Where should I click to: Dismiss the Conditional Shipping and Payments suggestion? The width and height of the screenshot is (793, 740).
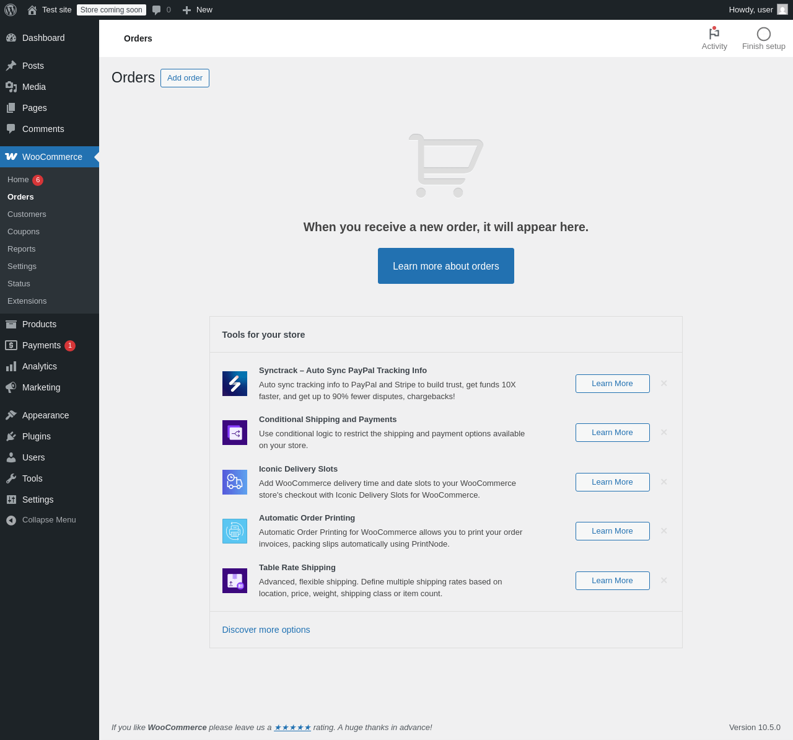(x=664, y=433)
